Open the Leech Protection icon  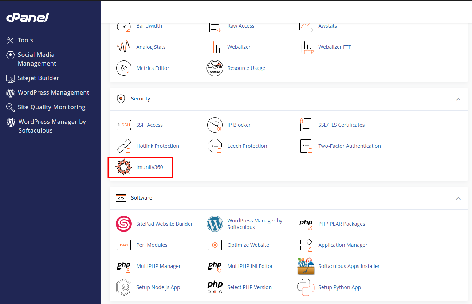[x=215, y=146]
